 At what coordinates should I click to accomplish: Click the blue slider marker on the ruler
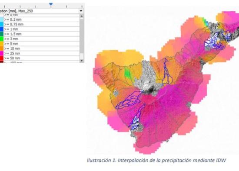point(51,5)
